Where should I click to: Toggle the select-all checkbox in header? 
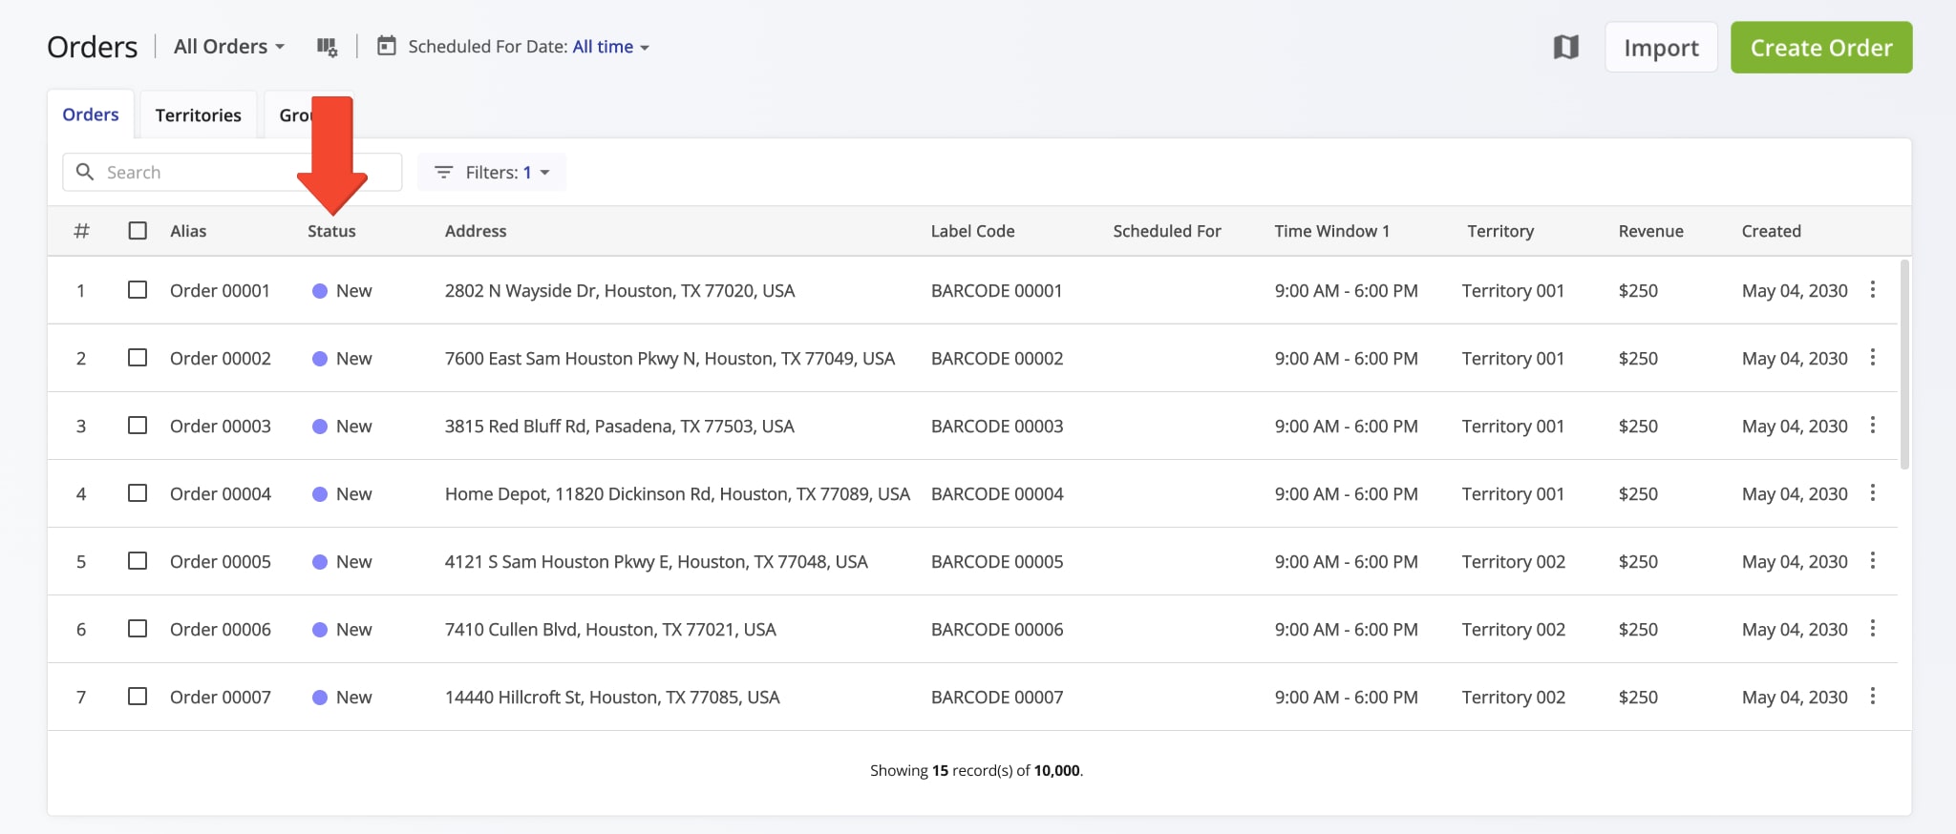[x=138, y=230]
